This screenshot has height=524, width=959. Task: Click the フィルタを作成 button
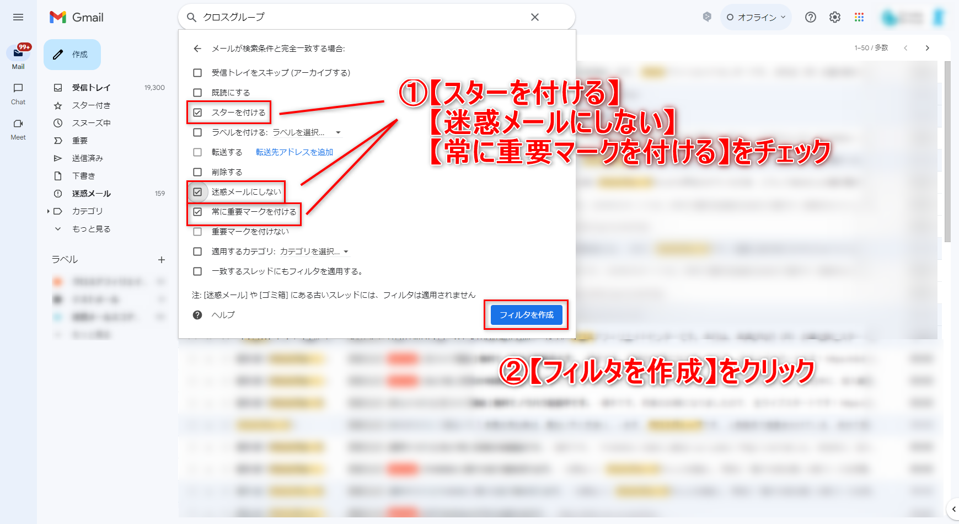[x=526, y=315]
